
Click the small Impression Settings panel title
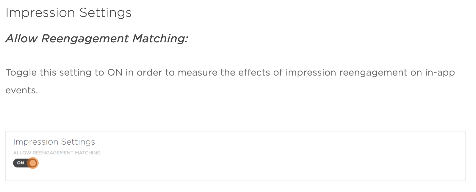click(x=54, y=142)
